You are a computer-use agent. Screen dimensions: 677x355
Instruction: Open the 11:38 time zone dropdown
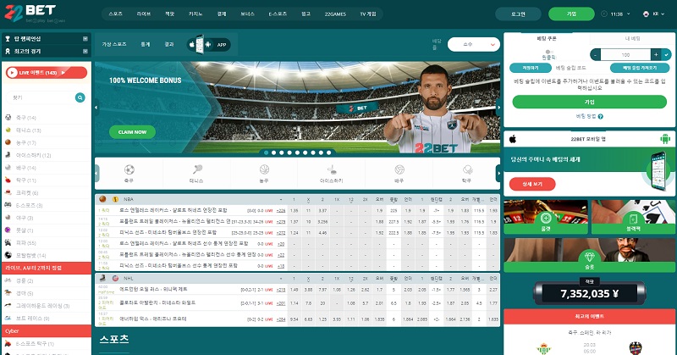[616, 14]
